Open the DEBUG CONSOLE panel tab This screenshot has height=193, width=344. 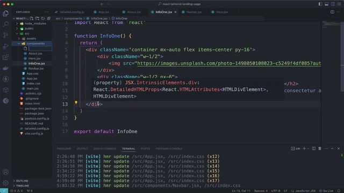coord(105,149)
